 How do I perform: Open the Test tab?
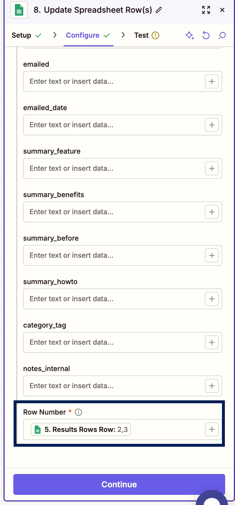click(141, 35)
